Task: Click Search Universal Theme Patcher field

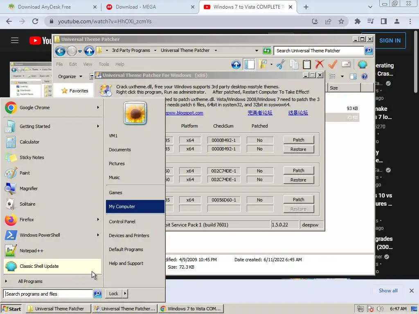Action: coord(318,51)
